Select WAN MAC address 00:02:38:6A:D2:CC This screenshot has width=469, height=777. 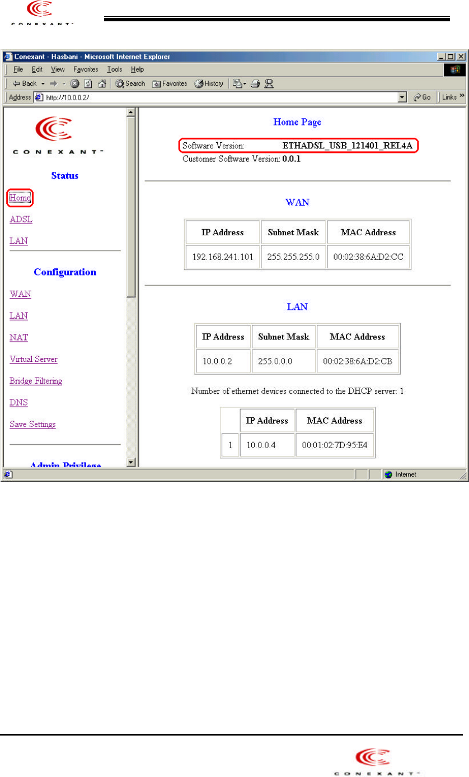tap(368, 258)
